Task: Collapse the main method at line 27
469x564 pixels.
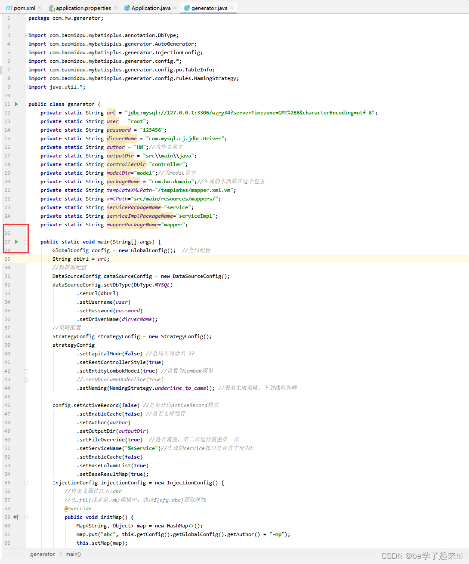Action: point(26,242)
